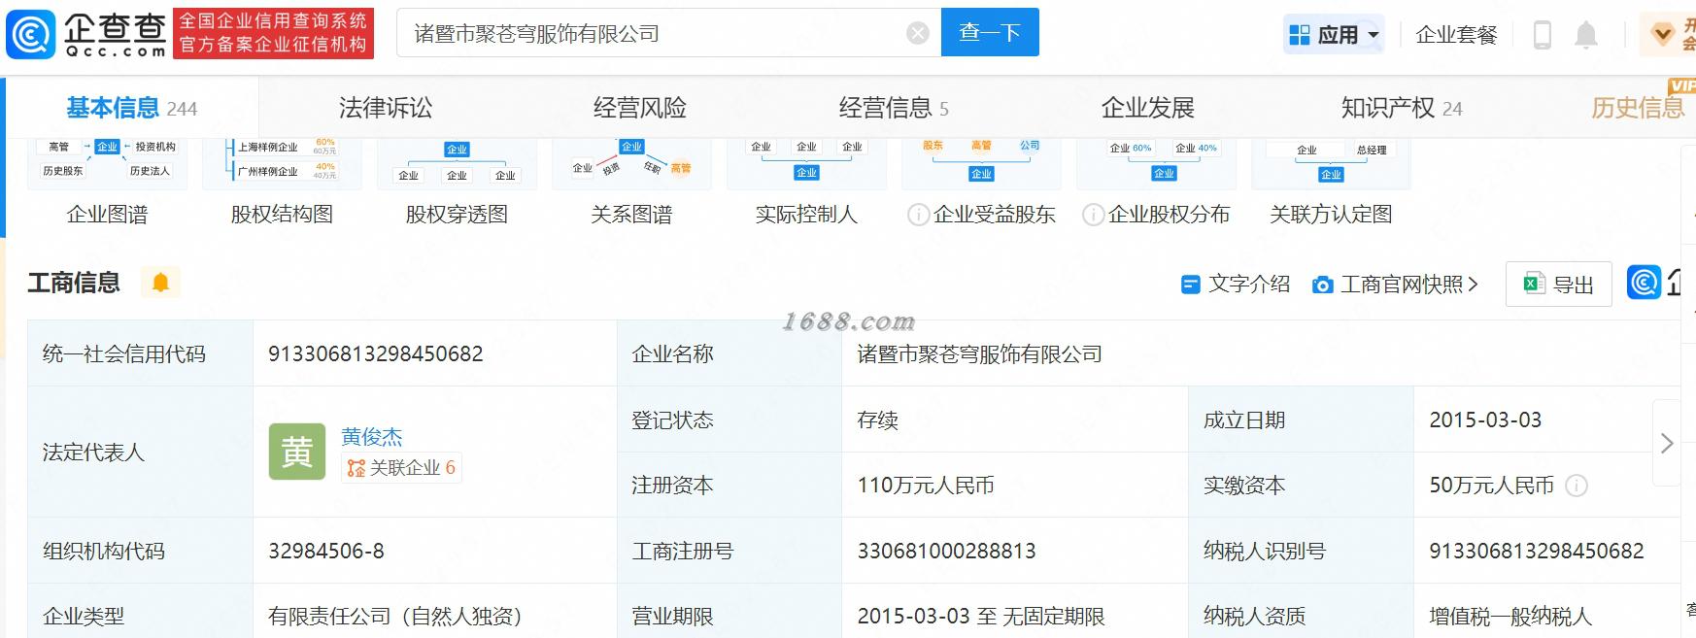The width and height of the screenshot is (1696, 638).
Task: Switch to the 知识产权 tab
Action: [x=1402, y=108]
